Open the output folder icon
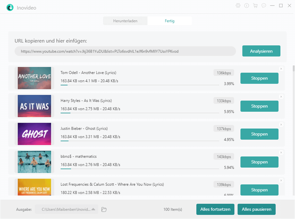The height and width of the screenshot is (219, 295). coord(104,209)
